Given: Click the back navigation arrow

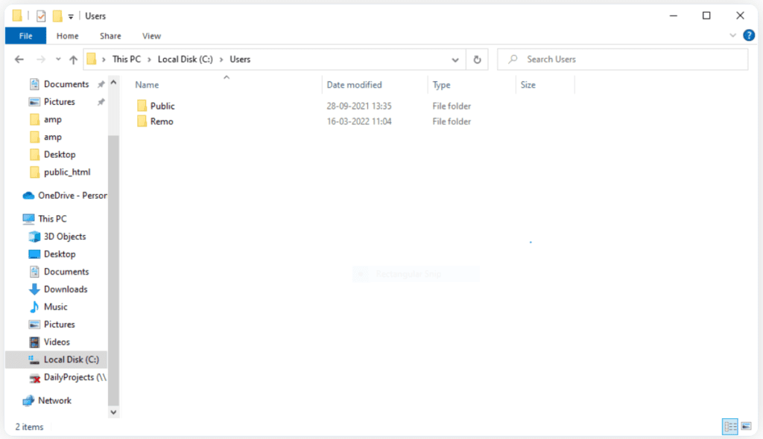Looking at the screenshot, I should (19, 59).
